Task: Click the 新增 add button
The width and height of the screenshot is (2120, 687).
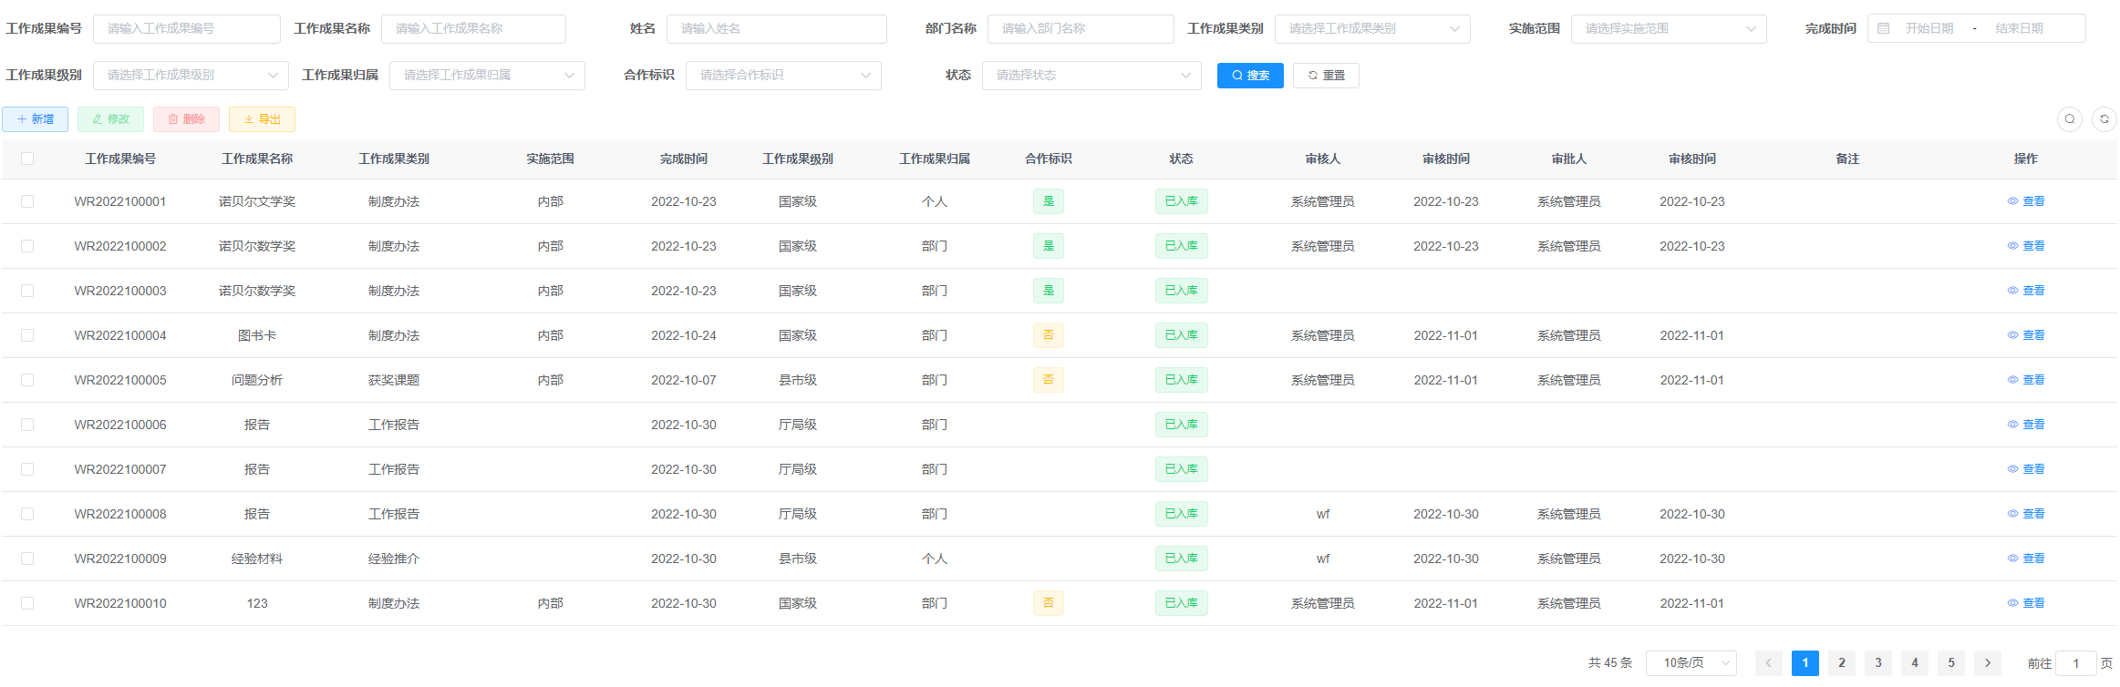Action: coord(35,119)
